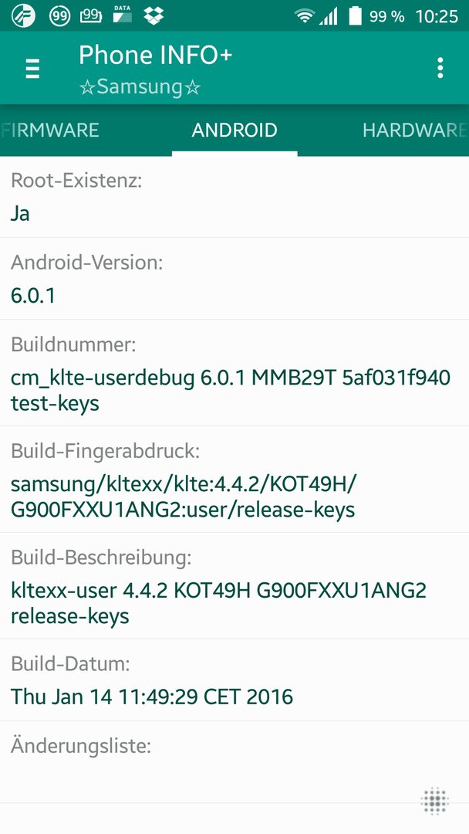Tap the DATA notification icon
The height and width of the screenshot is (834, 469).
click(123, 15)
